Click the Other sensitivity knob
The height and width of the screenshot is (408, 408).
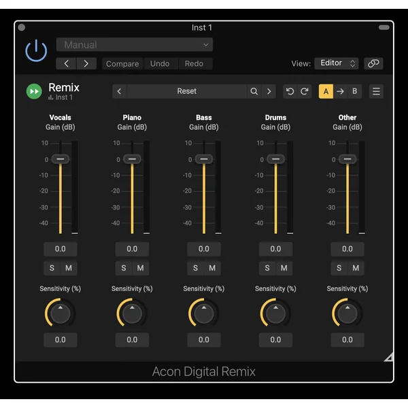[347, 313]
